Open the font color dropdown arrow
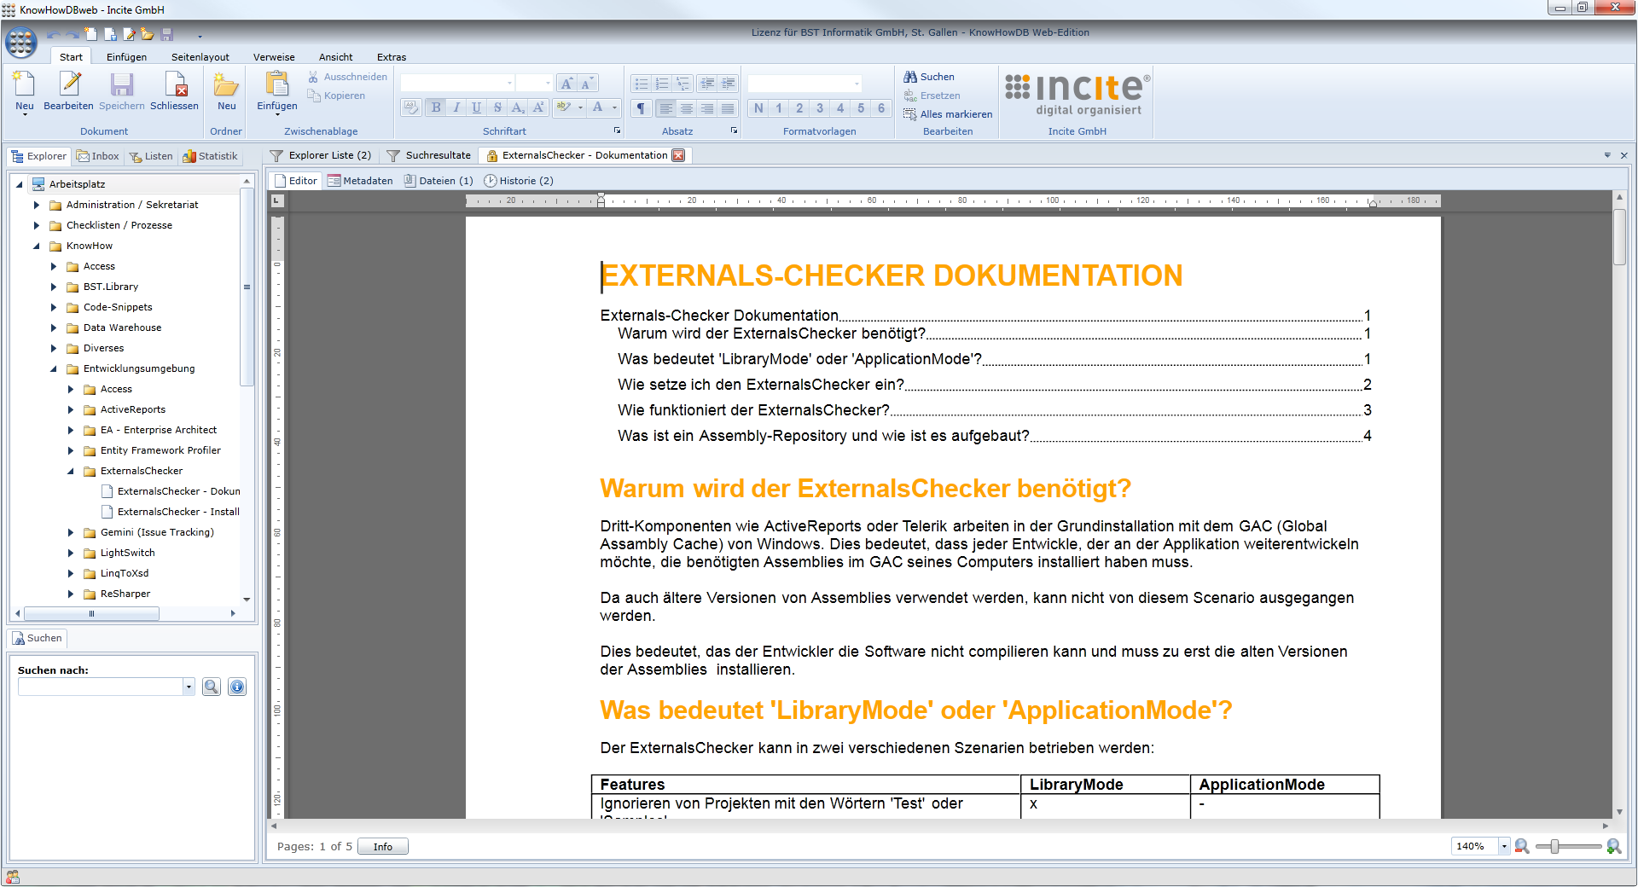The image size is (1638, 887). coord(614,107)
